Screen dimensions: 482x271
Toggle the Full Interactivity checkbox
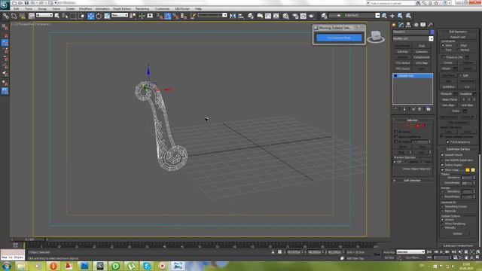pos(447,142)
